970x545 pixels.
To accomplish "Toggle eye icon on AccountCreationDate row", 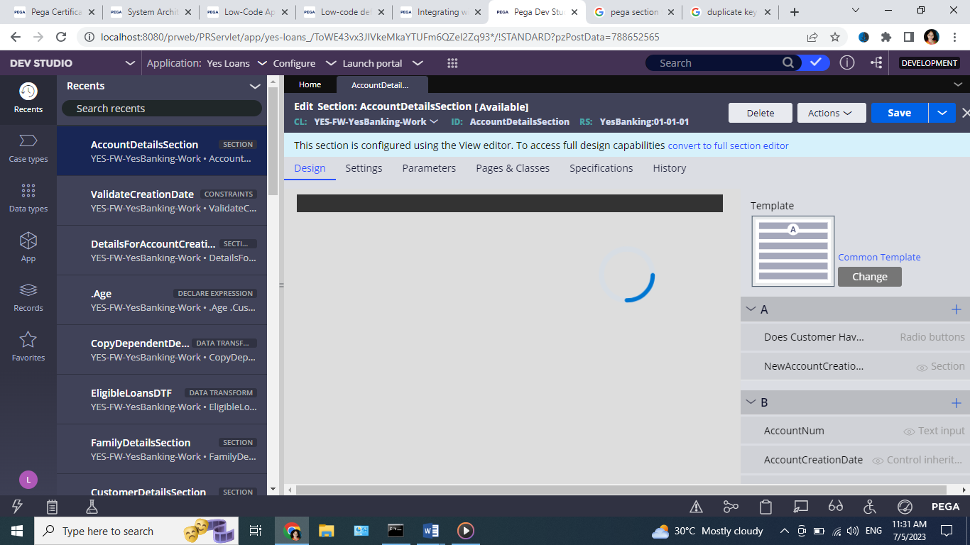I will pos(878,461).
